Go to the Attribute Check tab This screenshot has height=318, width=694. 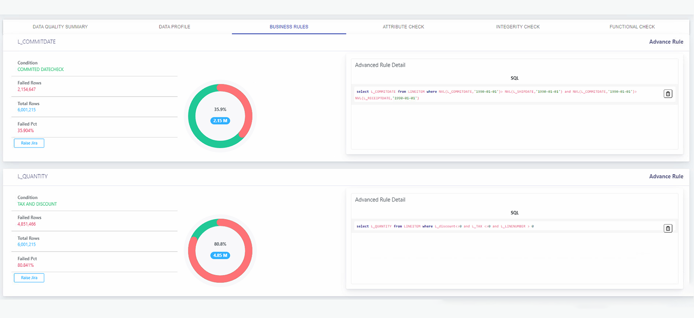pyautogui.click(x=403, y=27)
